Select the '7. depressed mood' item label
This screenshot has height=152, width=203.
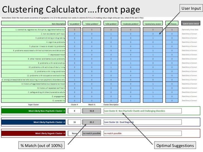(33, 55)
